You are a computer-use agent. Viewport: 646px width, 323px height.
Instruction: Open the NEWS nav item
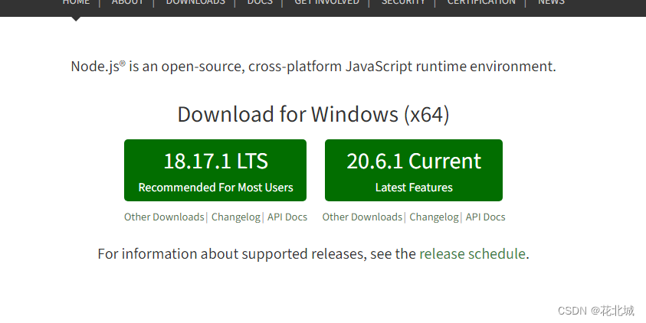click(551, 2)
